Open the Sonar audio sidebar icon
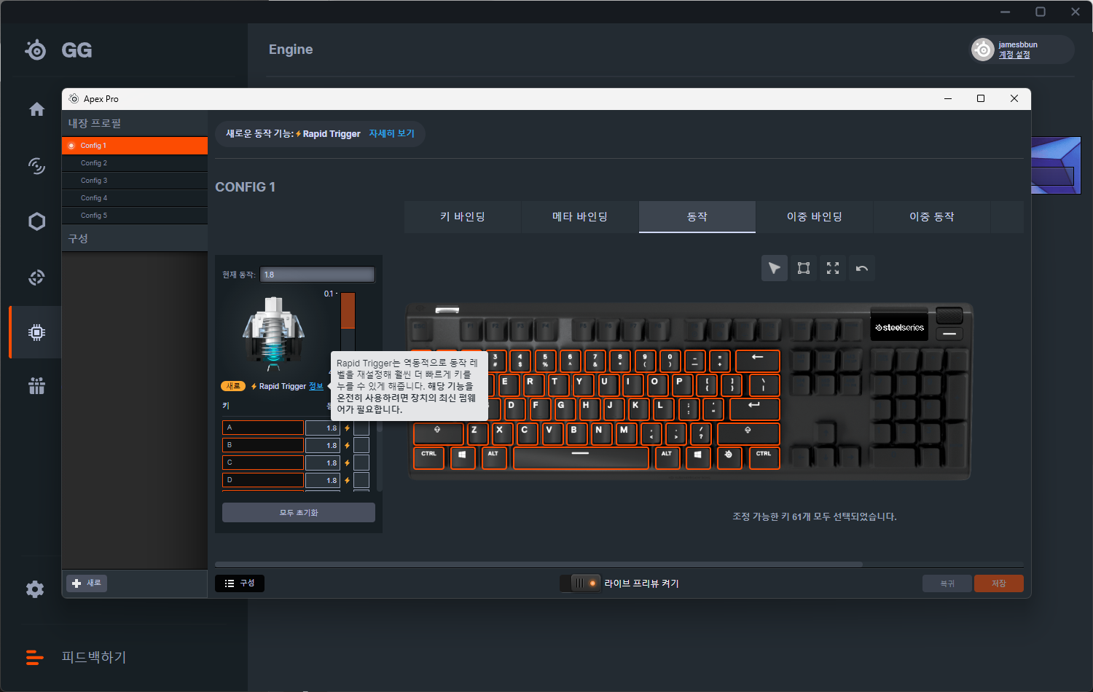The width and height of the screenshot is (1093, 692). coord(36,165)
